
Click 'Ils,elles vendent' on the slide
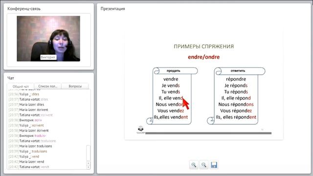point(171,117)
